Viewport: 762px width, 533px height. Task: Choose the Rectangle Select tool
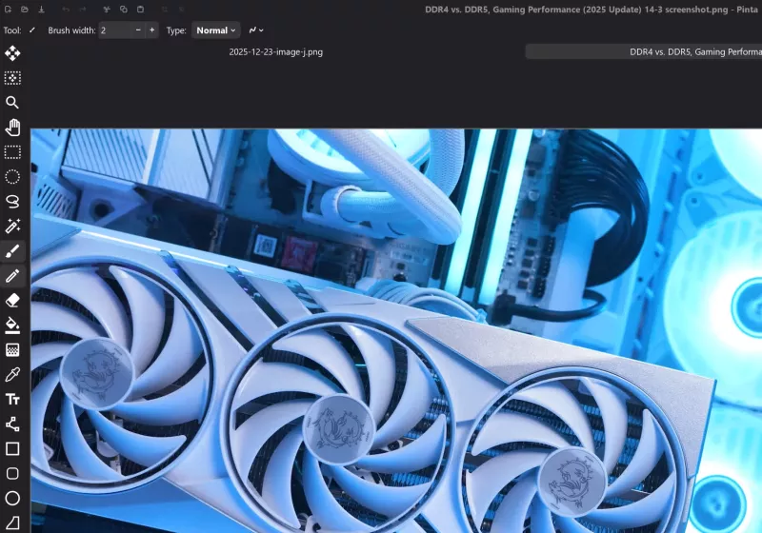(x=12, y=152)
